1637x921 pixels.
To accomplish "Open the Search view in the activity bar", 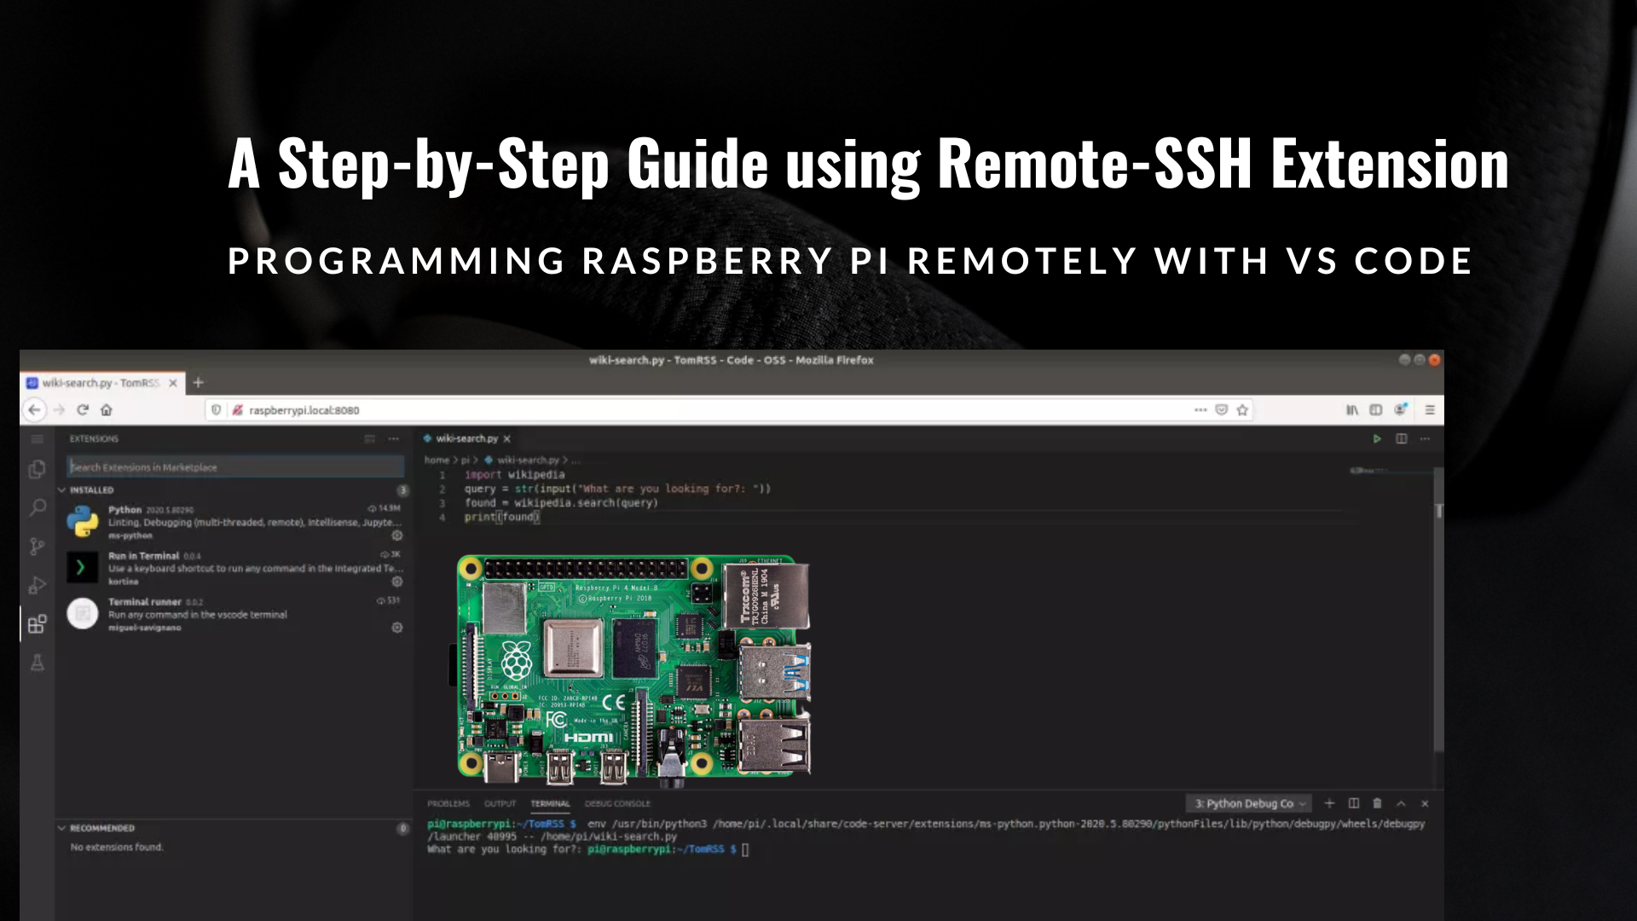I will point(37,508).
